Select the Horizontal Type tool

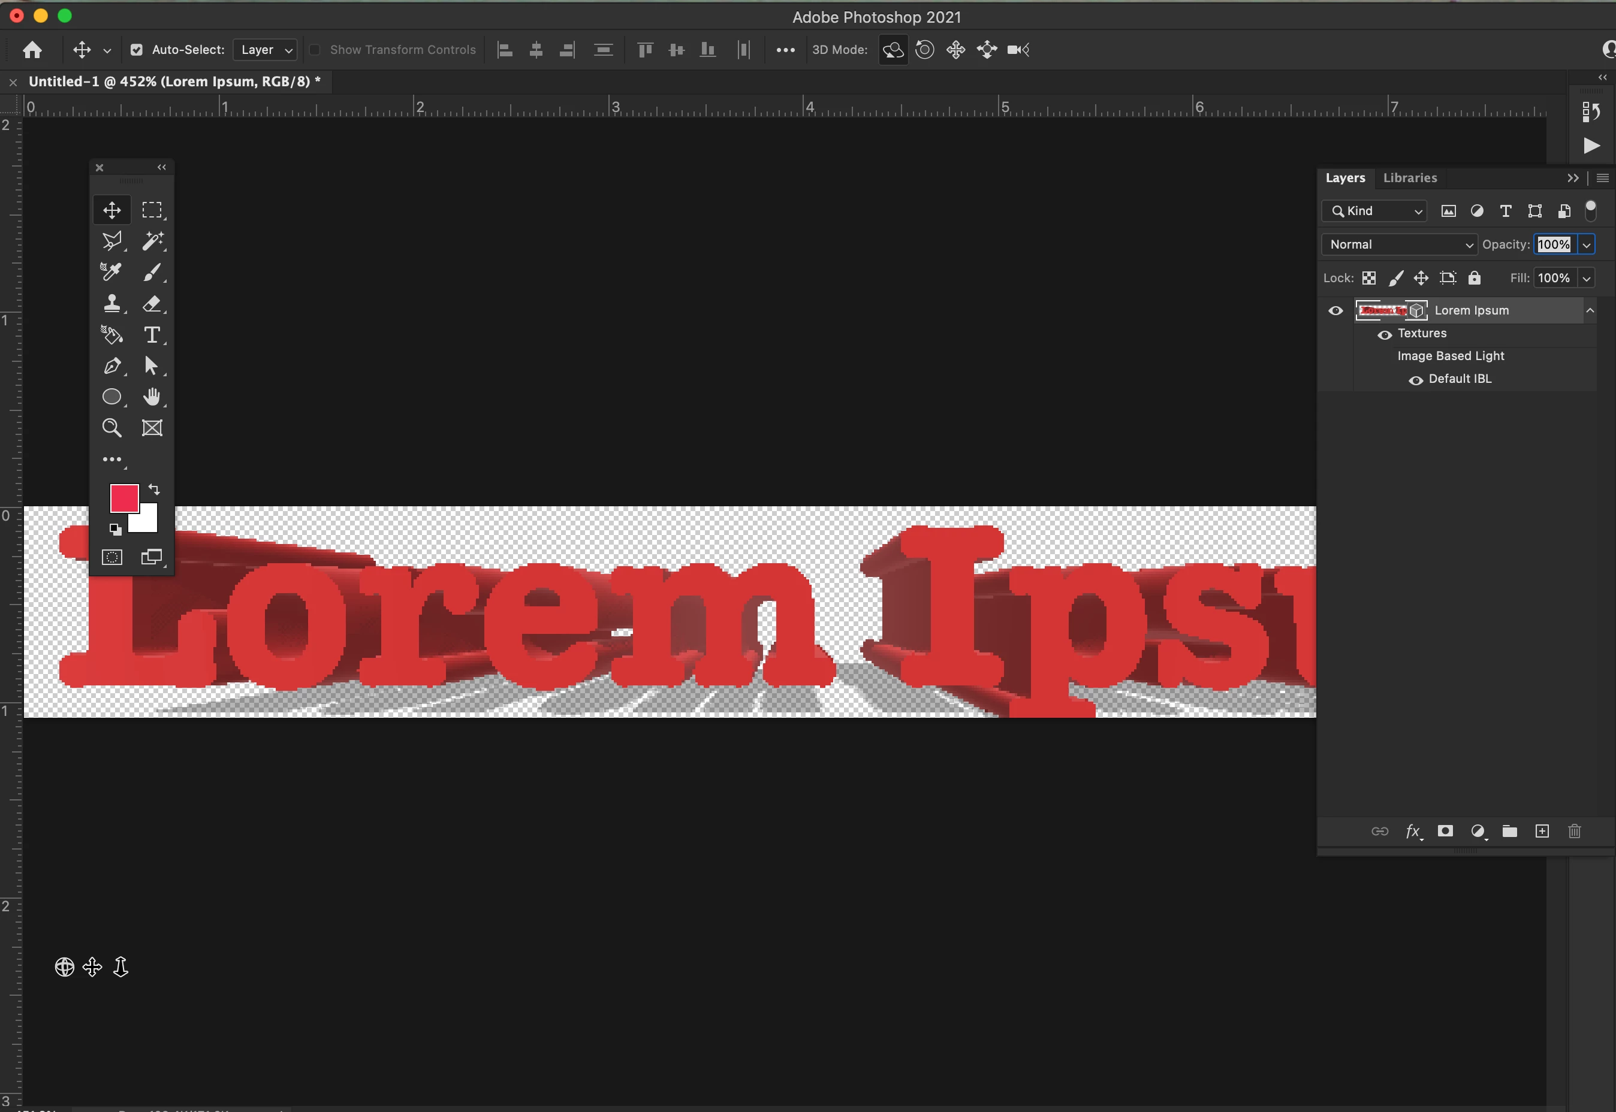click(x=152, y=335)
